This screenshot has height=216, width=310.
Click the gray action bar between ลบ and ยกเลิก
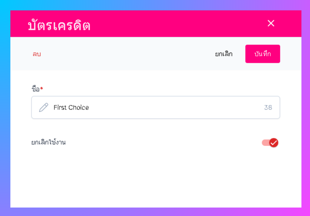click(128, 54)
